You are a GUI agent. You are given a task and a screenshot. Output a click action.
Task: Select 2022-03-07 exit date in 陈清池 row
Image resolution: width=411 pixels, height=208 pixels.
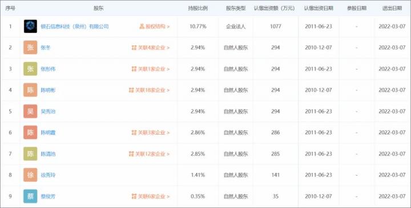coord(392,154)
